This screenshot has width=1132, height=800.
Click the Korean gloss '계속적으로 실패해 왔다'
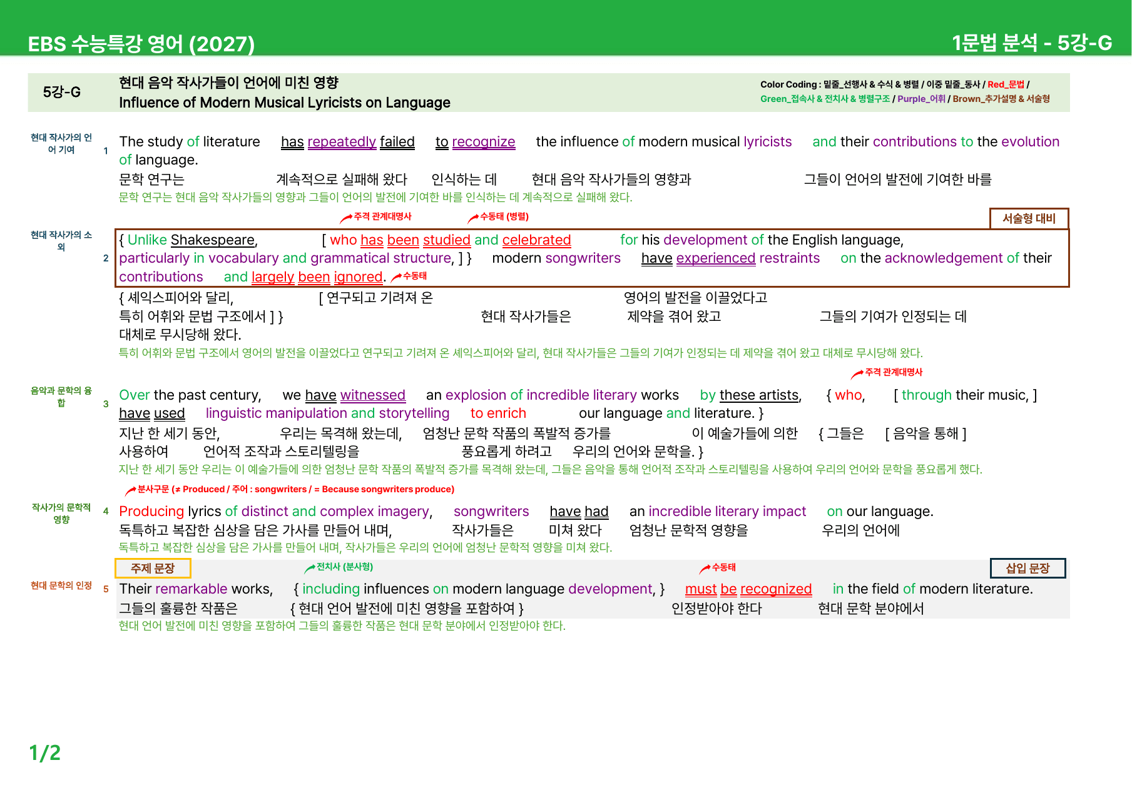click(342, 180)
